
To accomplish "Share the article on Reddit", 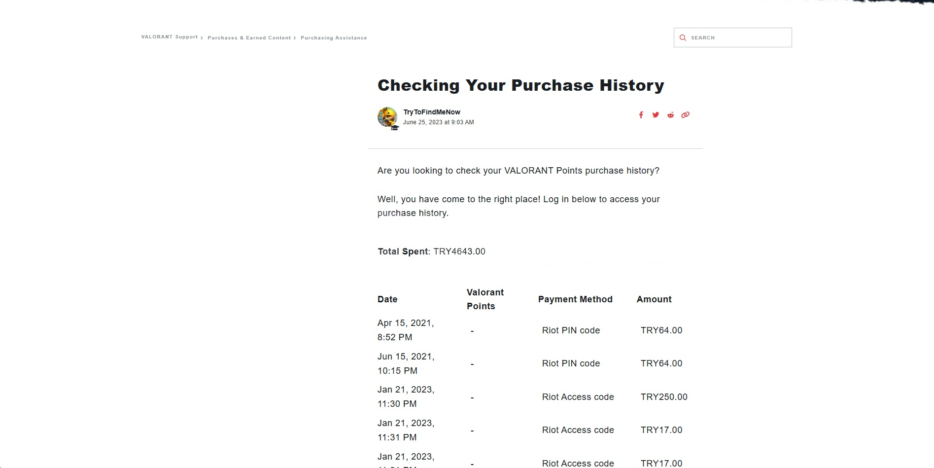I will click(670, 115).
